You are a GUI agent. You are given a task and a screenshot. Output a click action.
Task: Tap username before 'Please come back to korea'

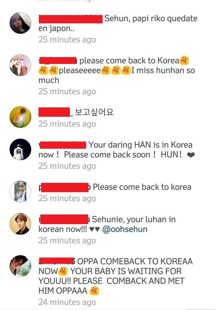coord(64,187)
